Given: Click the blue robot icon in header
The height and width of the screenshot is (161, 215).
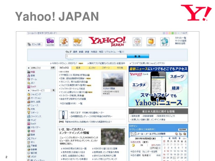Looking at the screenshot, I should (x=165, y=42).
